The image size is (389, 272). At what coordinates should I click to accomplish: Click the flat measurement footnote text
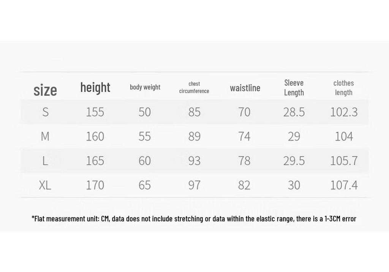(194, 219)
